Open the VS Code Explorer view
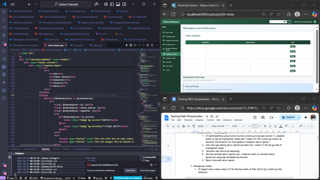Image resolution: width=320 pixels, height=180 pixels. 4,12
